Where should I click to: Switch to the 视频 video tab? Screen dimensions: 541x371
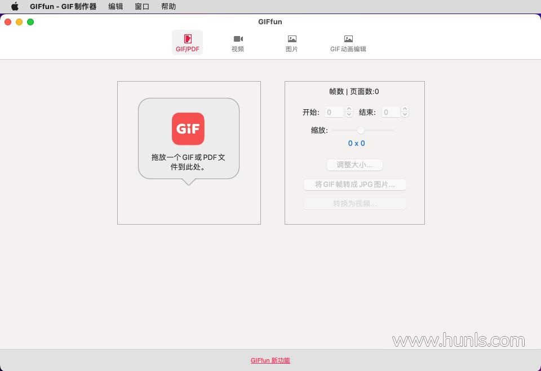238,43
